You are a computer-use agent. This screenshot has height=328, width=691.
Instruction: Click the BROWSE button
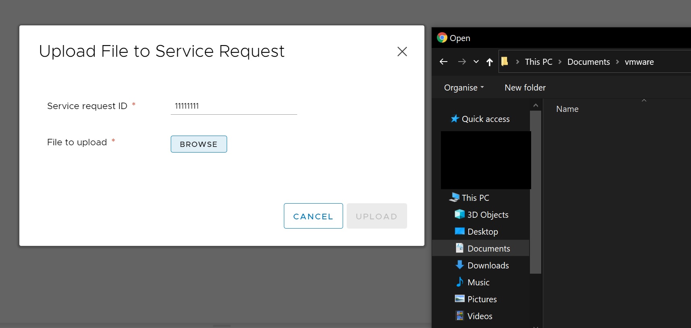click(x=199, y=144)
